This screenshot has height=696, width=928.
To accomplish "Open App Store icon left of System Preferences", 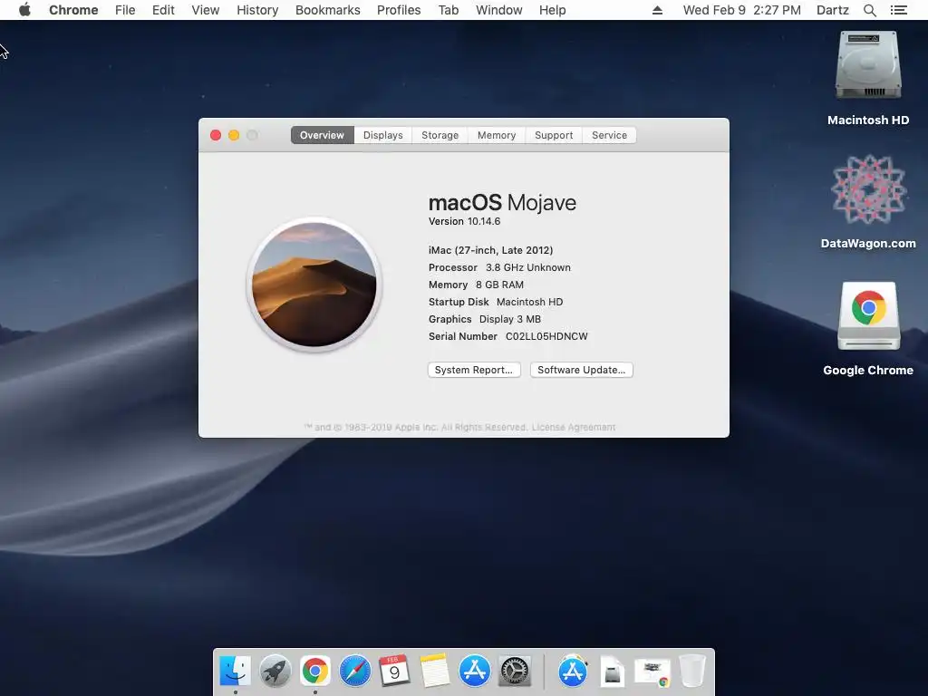I will coord(475,672).
